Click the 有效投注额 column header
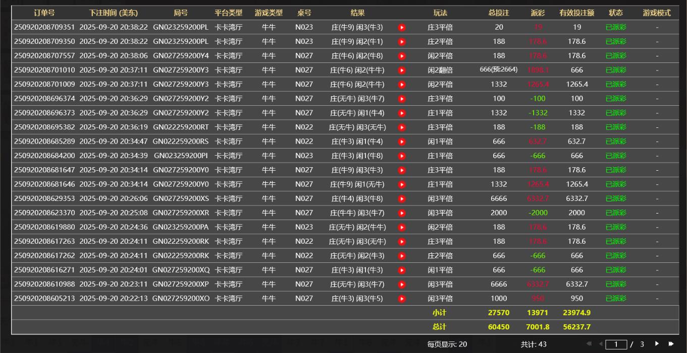Image resolution: width=687 pixels, height=353 pixels. click(576, 13)
